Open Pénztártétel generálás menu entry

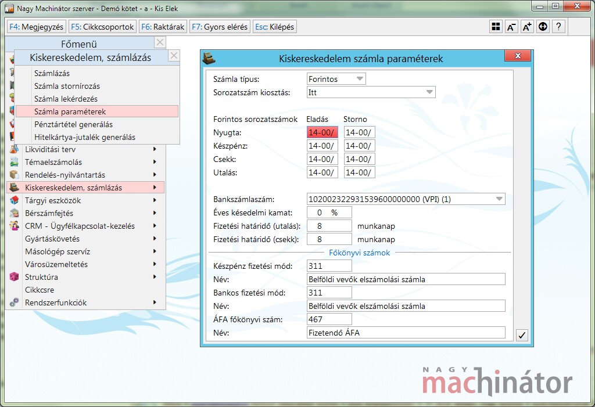[x=73, y=124]
